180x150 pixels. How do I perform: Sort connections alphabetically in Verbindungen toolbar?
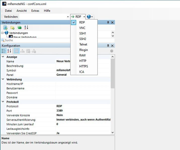coord(26,27)
